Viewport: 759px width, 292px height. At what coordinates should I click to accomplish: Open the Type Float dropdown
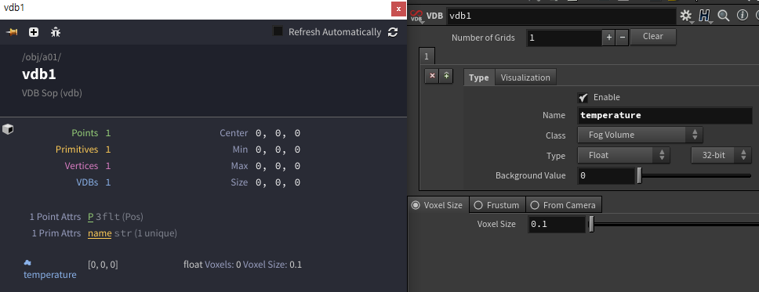[x=623, y=155]
